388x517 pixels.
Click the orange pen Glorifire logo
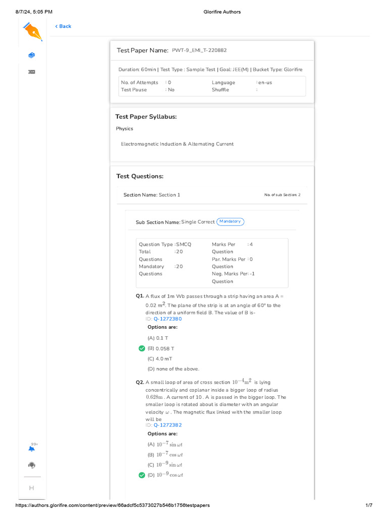[x=33, y=31]
